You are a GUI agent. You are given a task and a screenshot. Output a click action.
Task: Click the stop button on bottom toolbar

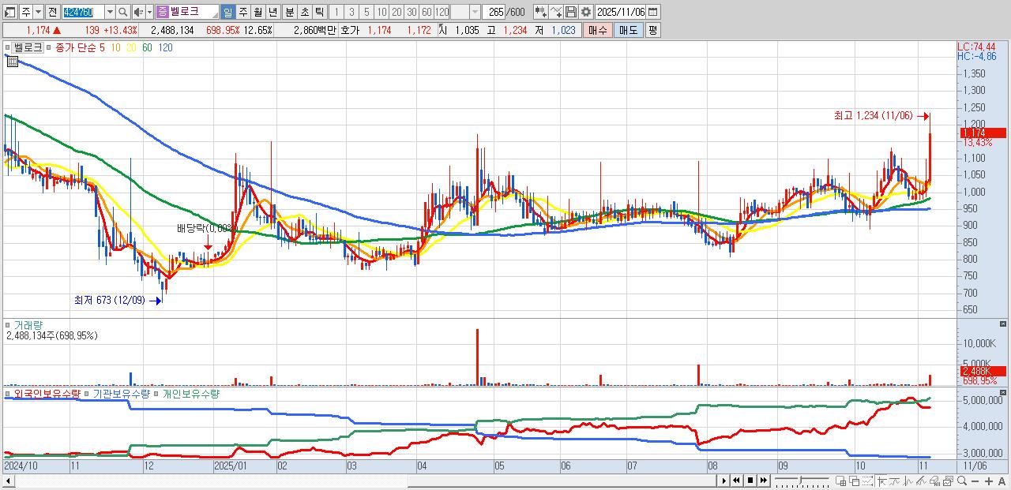750,481
